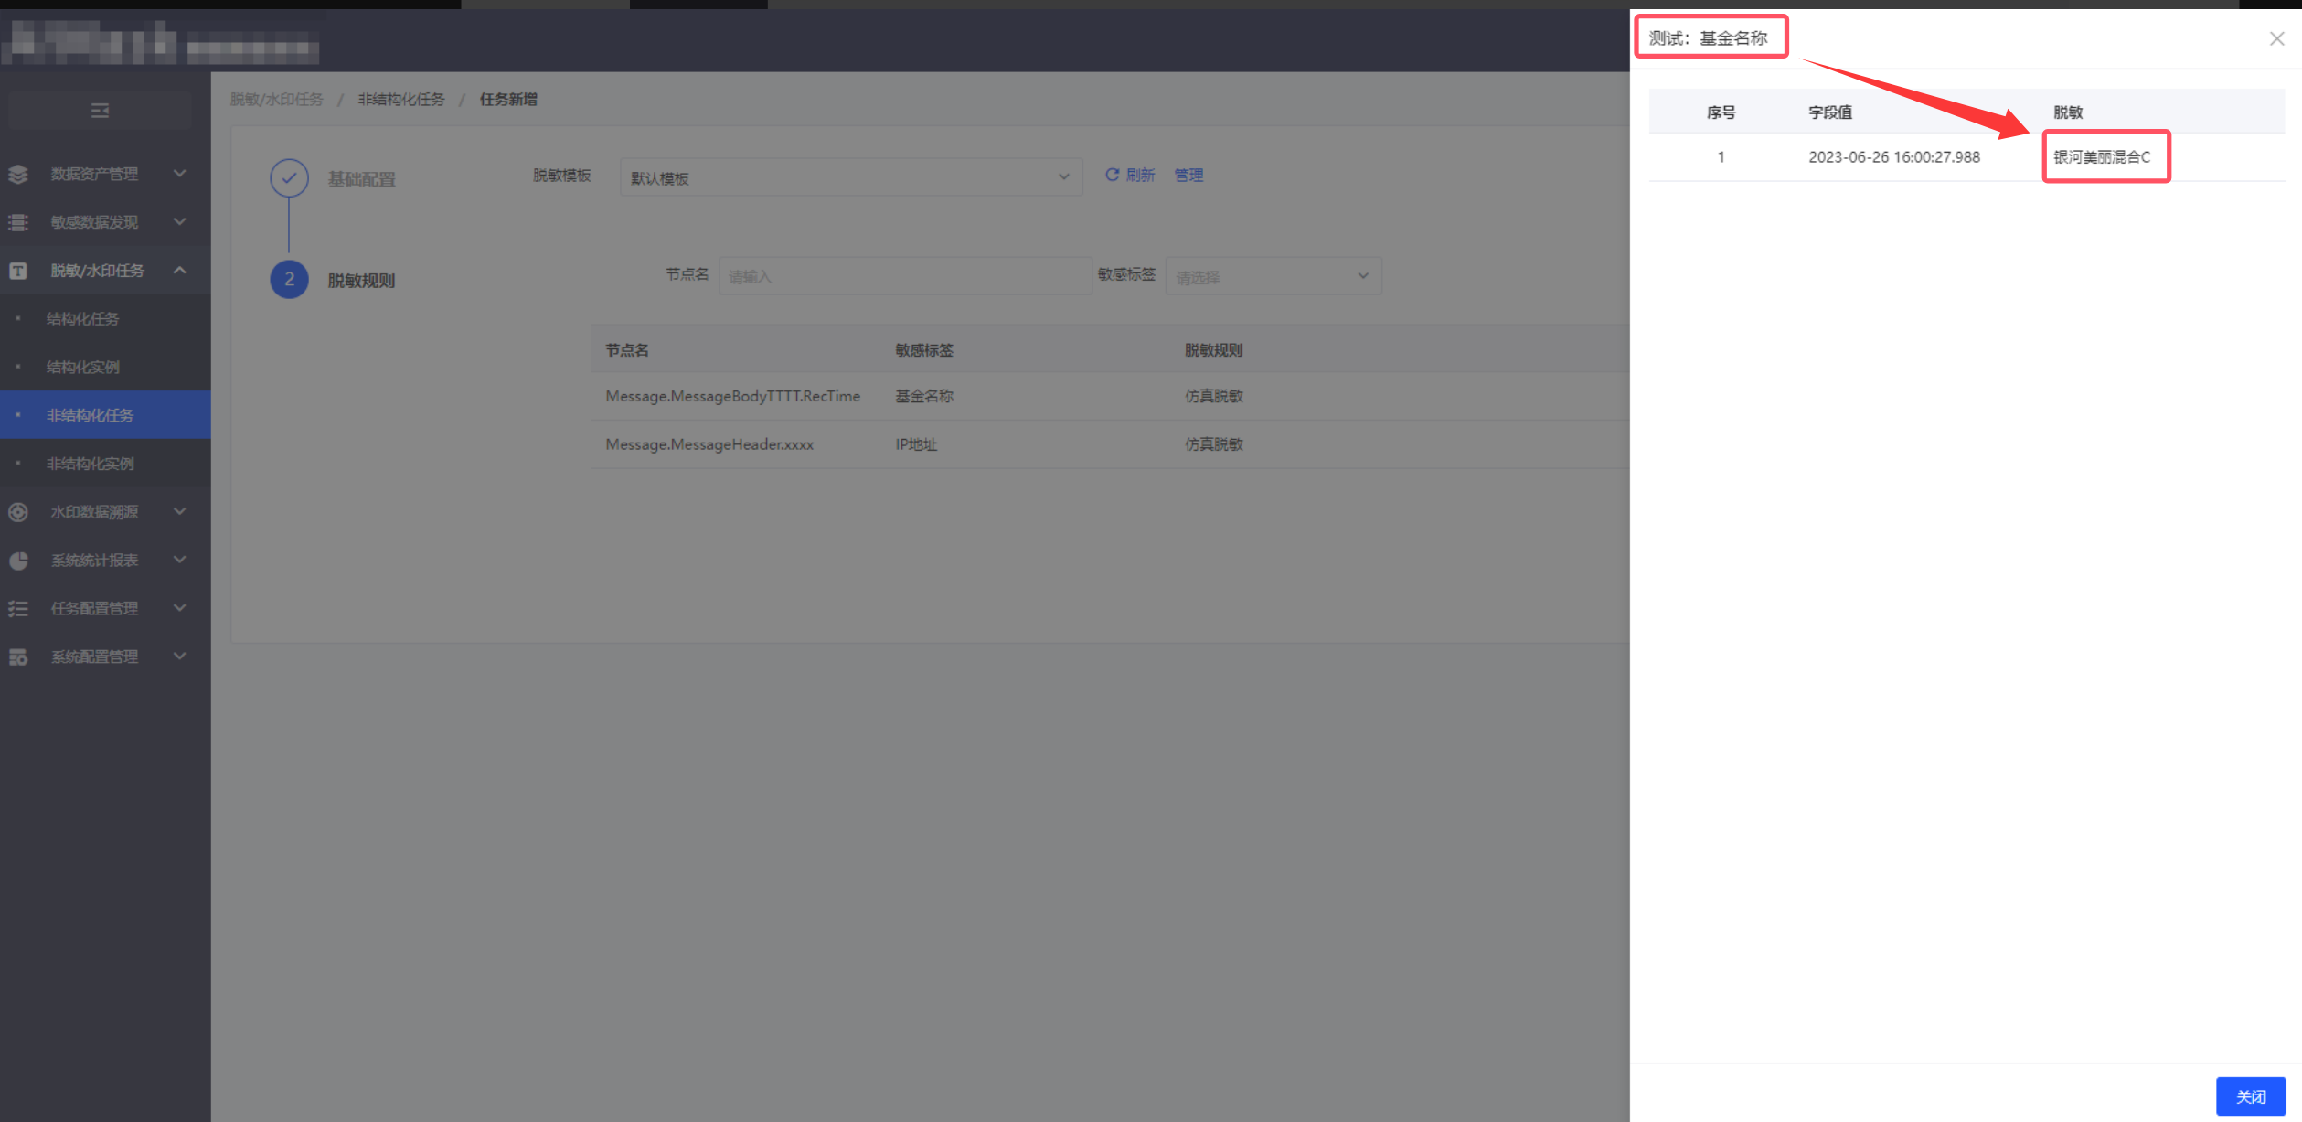This screenshot has width=2302, height=1122.
Task: Click the 系统配置管理 settings icon
Action: click(18, 657)
